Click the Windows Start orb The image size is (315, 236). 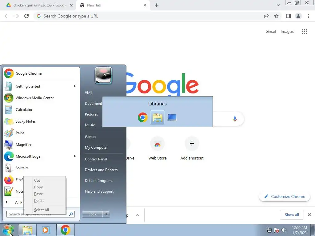8,230
